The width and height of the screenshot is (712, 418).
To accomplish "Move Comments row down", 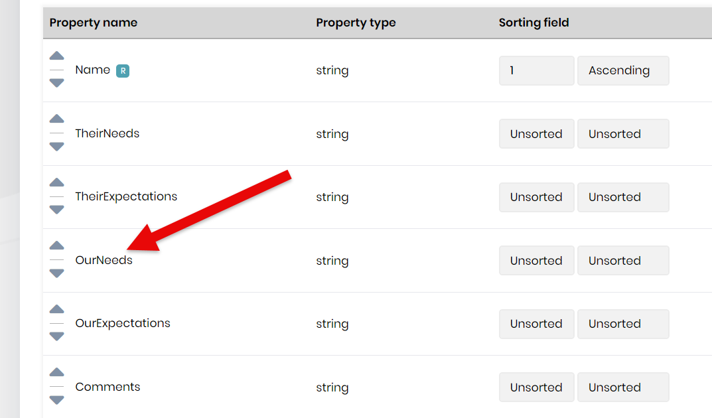I will coord(57,400).
